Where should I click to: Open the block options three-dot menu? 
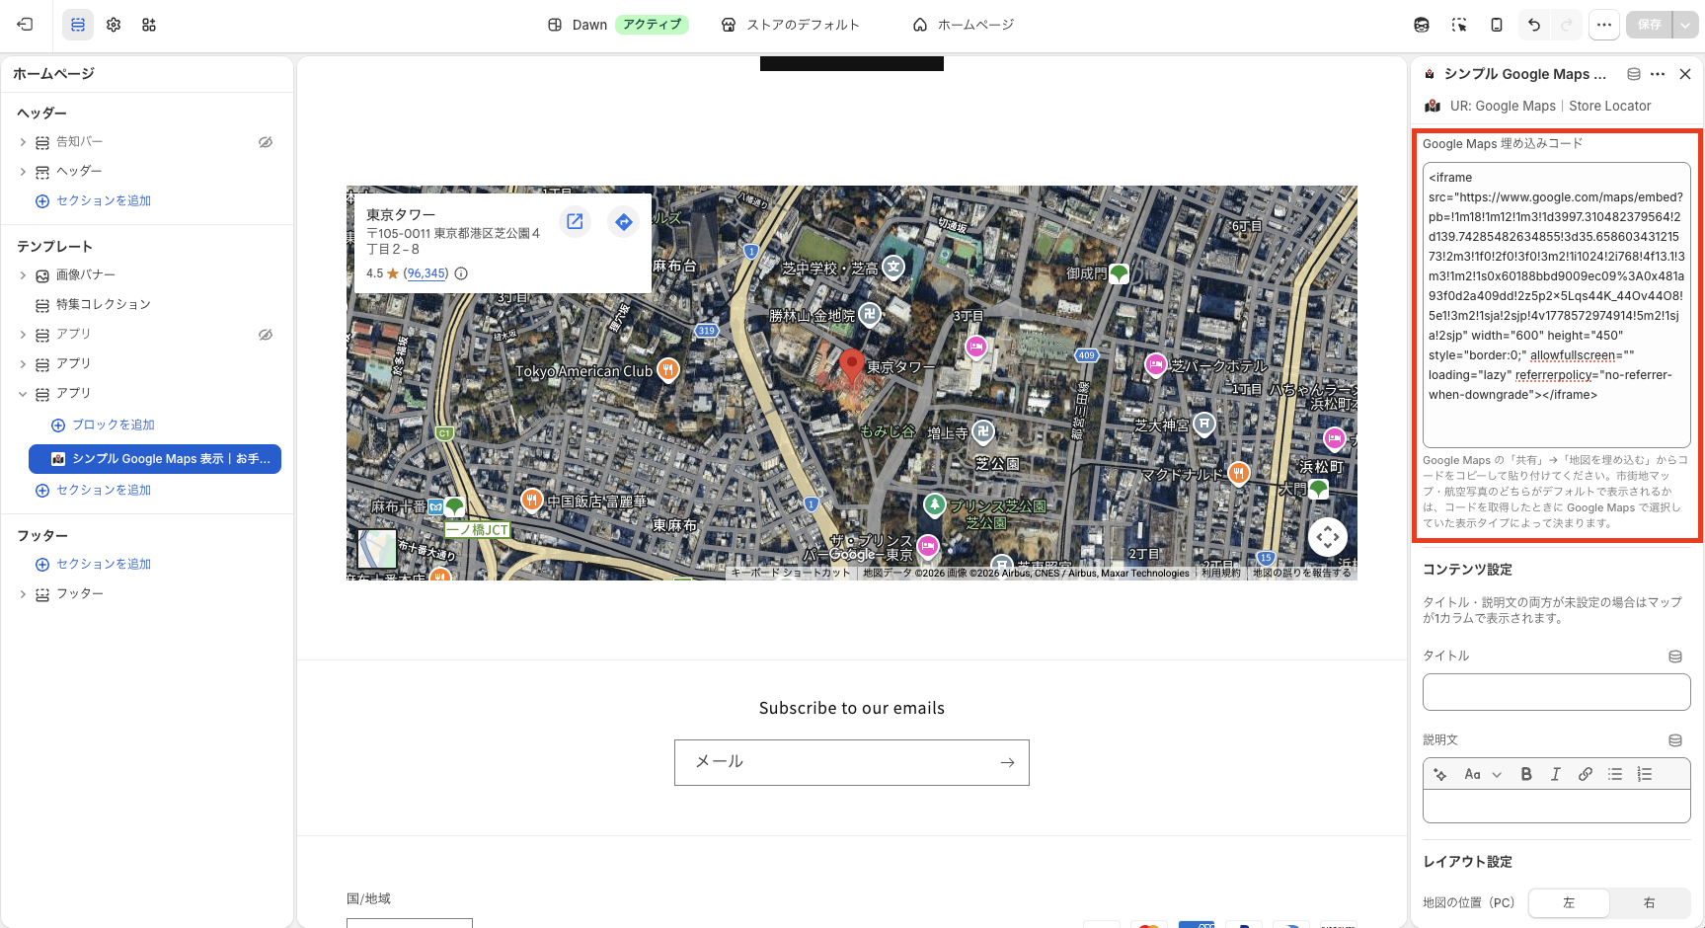point(1658,74)
